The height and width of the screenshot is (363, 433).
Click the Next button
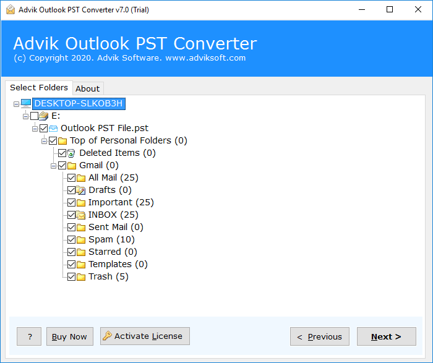[x=387, y=336]
